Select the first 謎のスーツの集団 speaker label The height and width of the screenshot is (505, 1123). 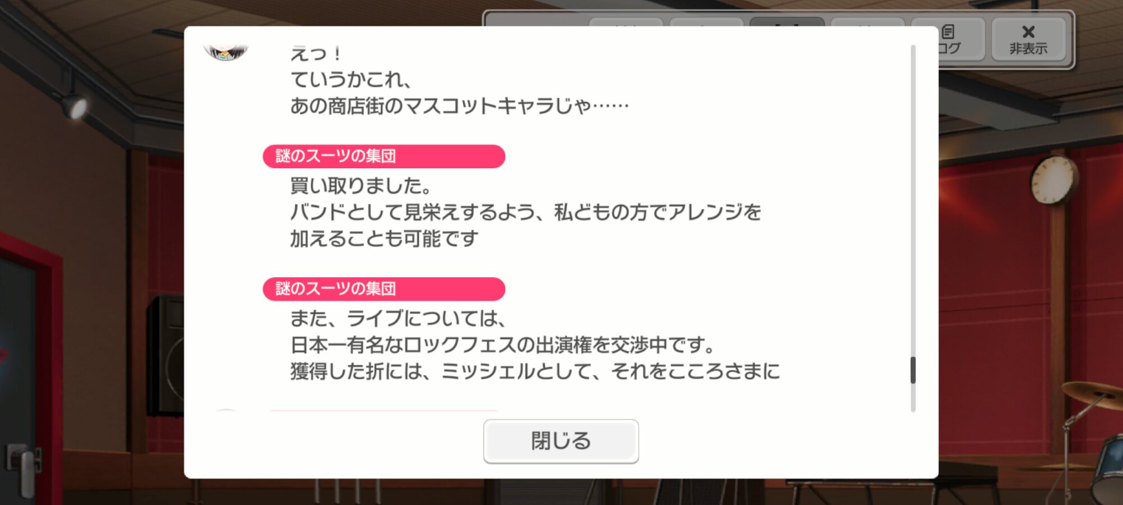(x=384, y=156)
